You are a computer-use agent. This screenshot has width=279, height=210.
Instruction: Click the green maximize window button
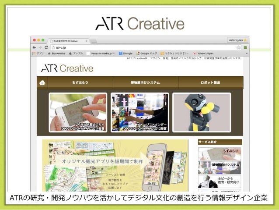43,40
